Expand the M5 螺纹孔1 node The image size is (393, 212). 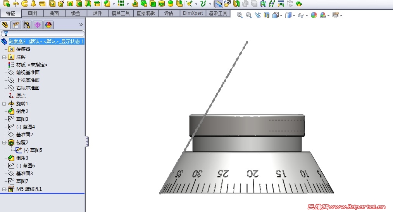point(4,189)
